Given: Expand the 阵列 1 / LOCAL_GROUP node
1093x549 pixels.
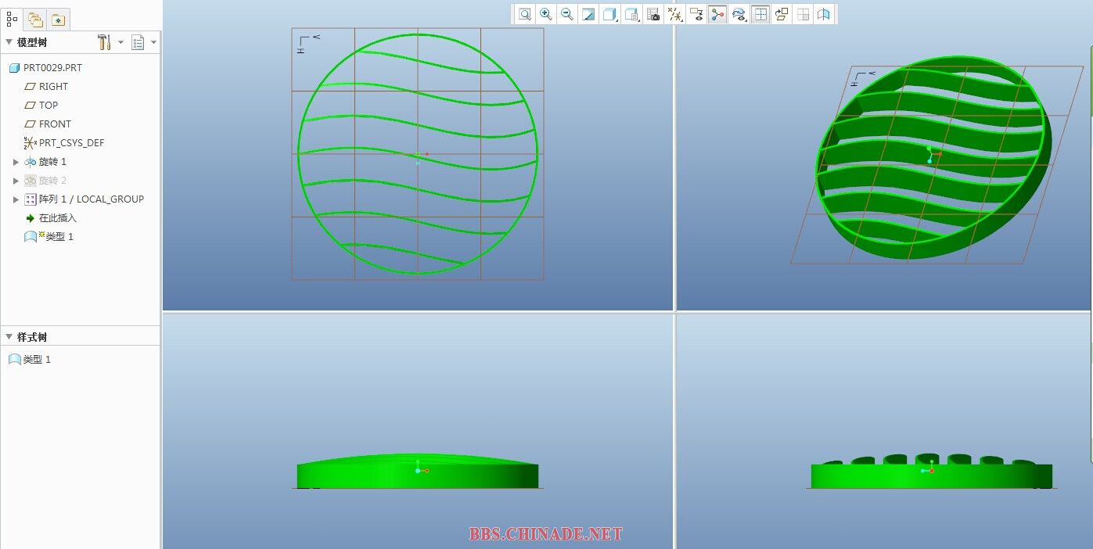Looking at the screenshot, I should pos(16,199).
